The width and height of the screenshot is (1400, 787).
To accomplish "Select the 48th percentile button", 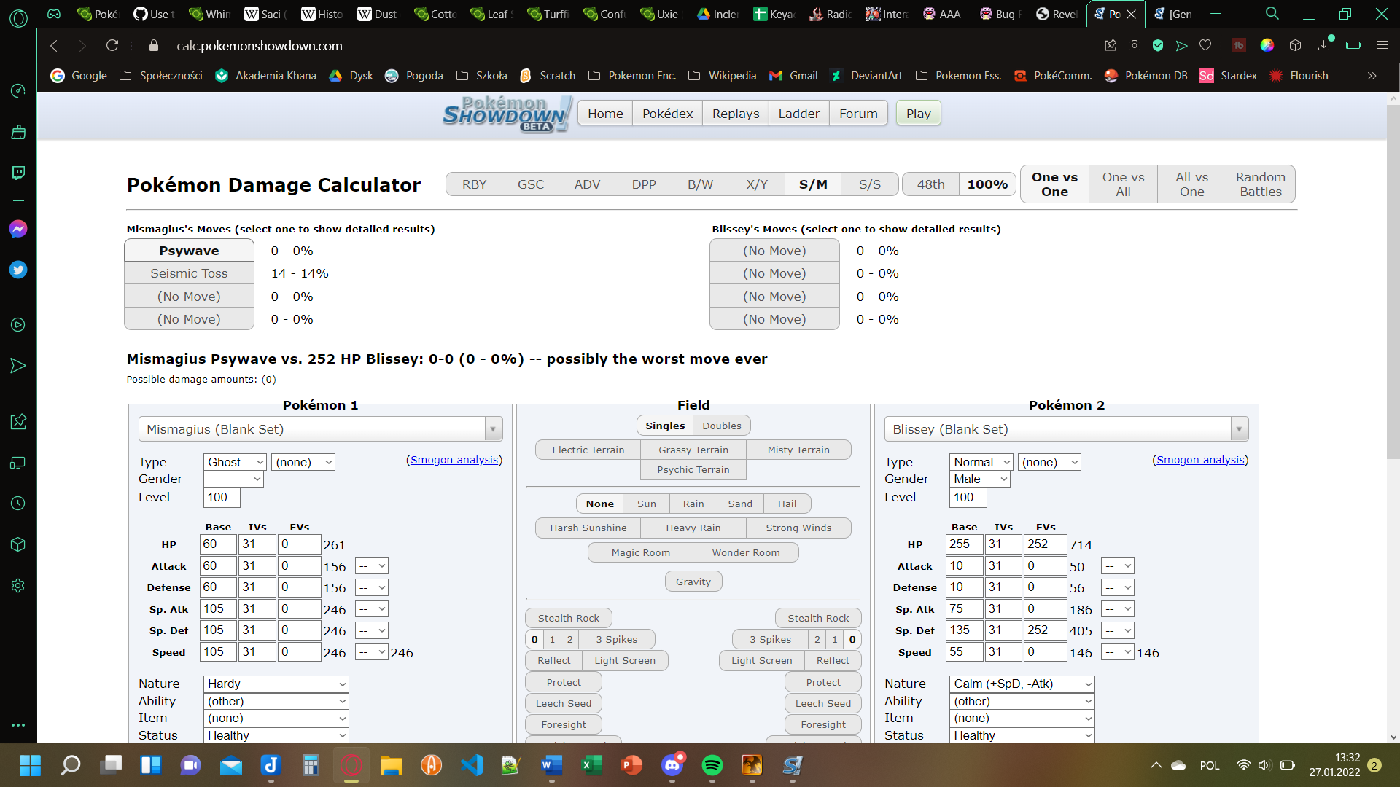I will point(930,184).
